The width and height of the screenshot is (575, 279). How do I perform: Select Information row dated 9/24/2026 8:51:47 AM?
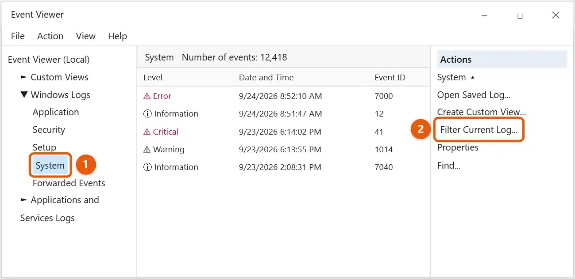[x=283, y=114]
